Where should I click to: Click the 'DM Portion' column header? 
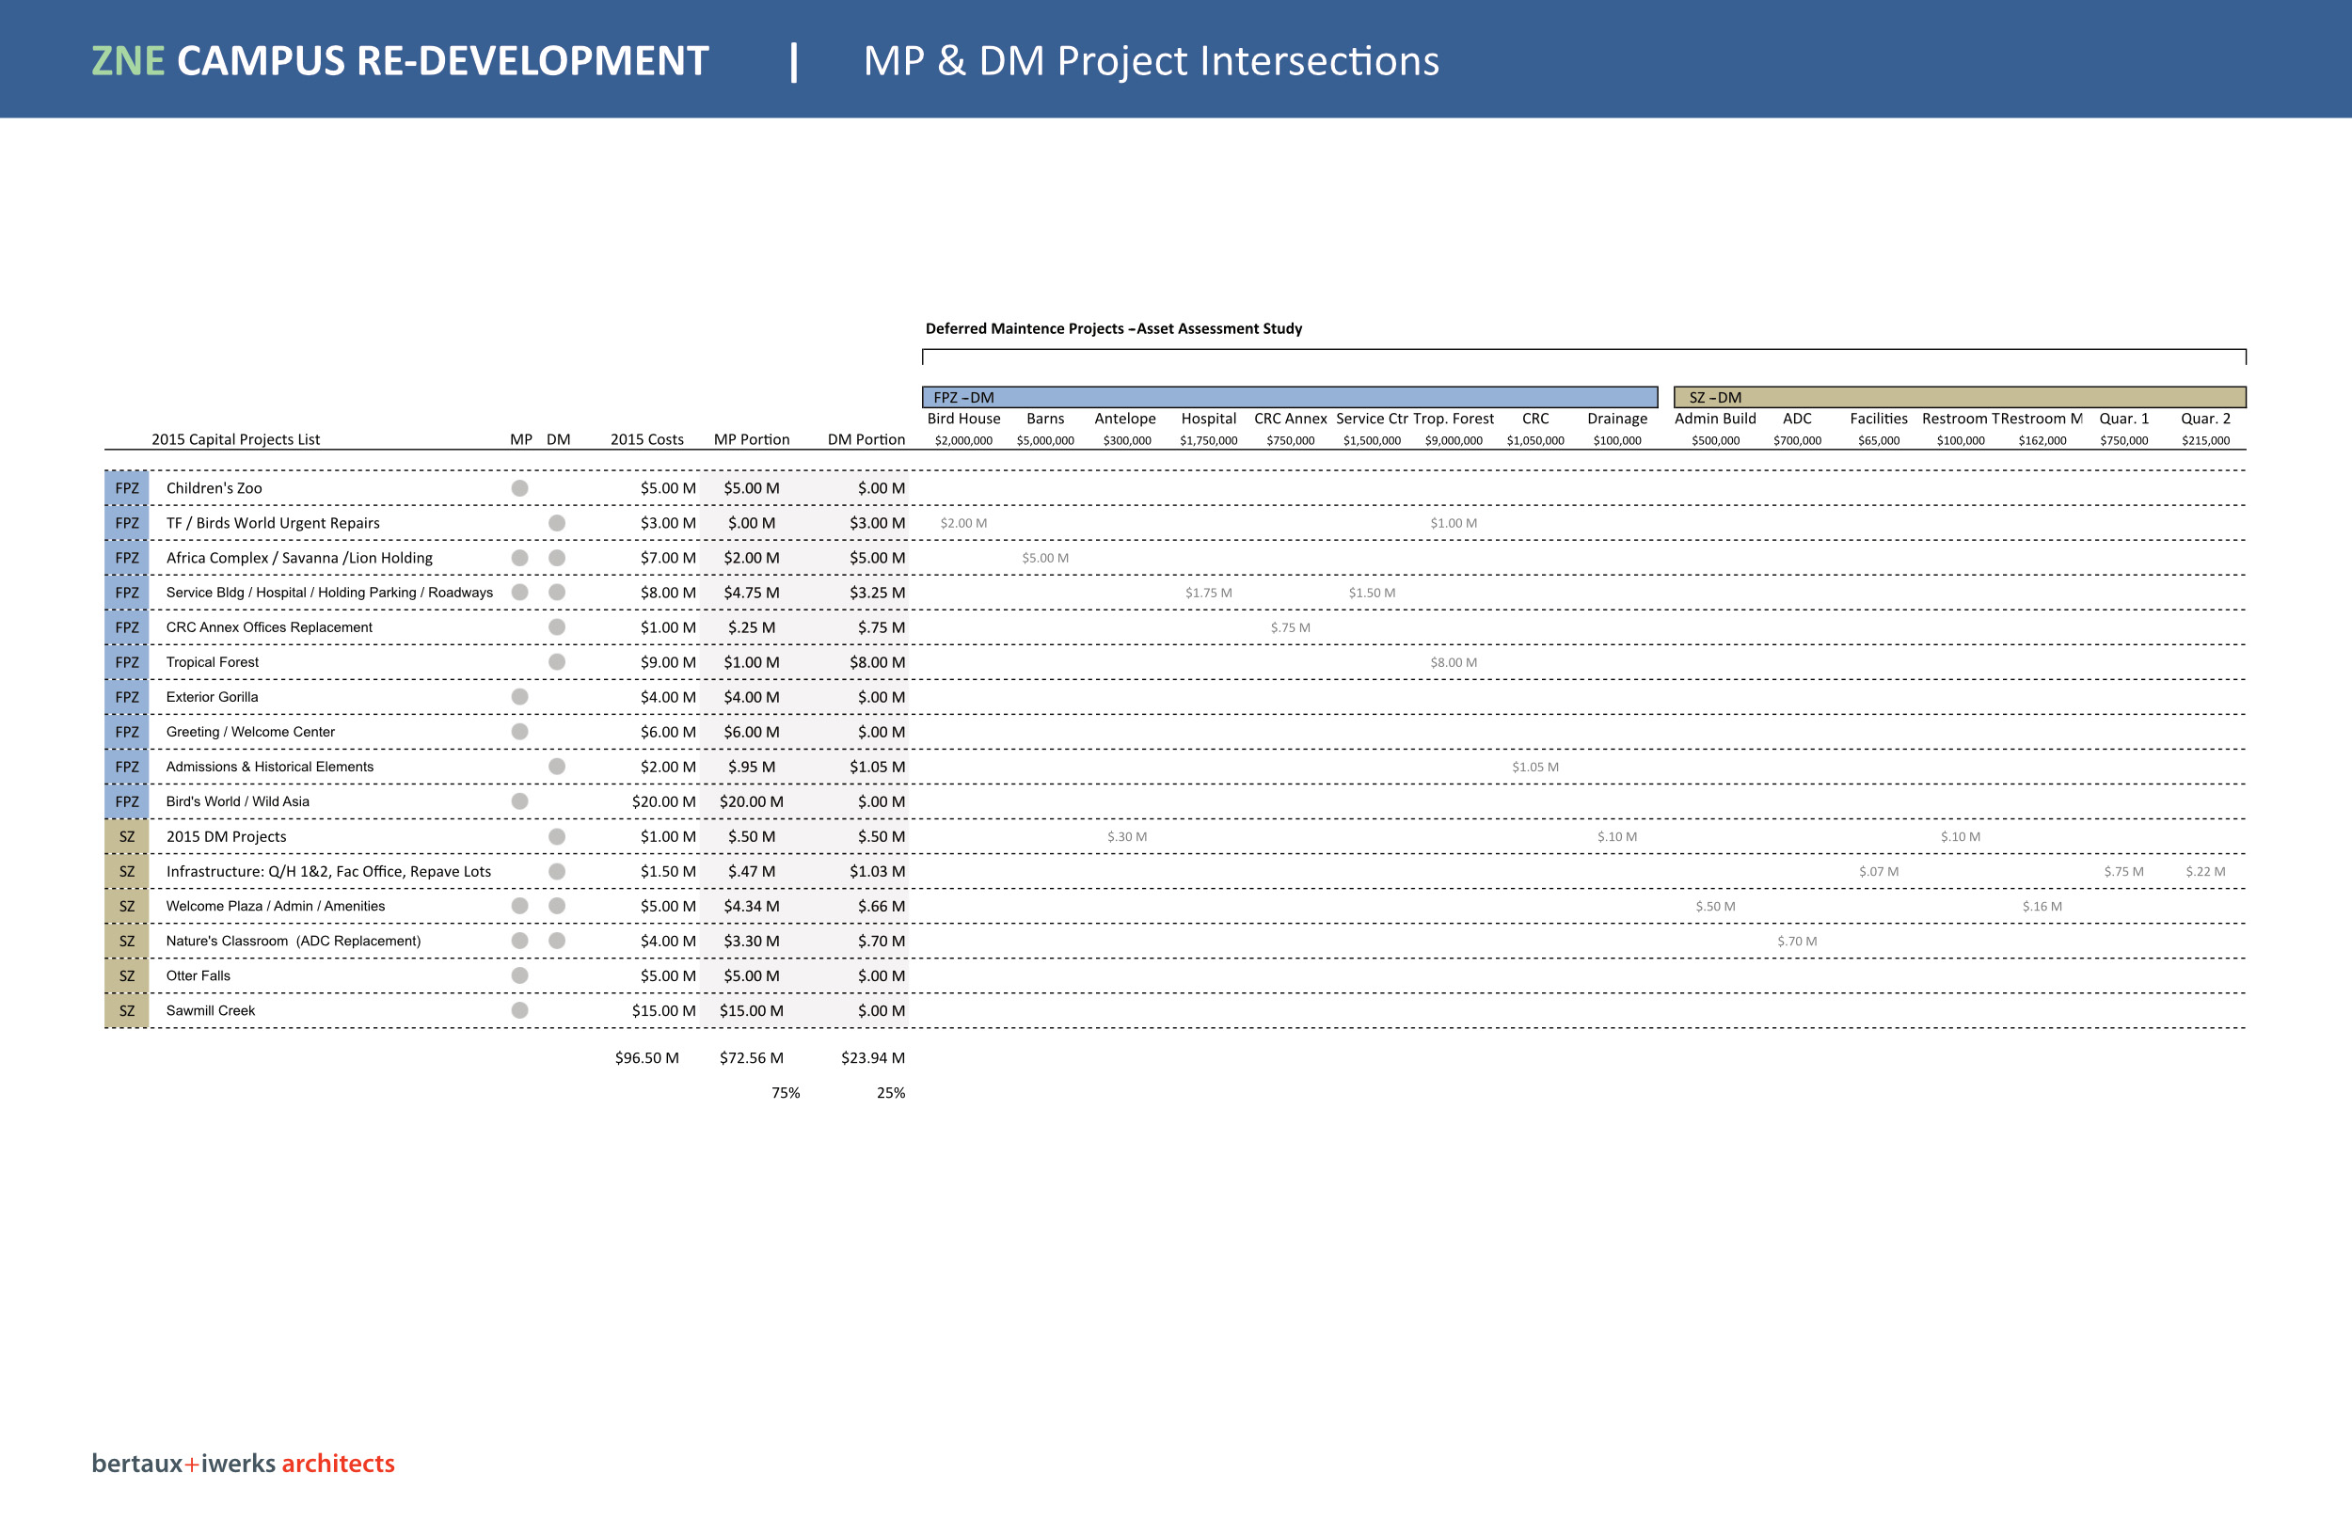(x=866, y=439)
